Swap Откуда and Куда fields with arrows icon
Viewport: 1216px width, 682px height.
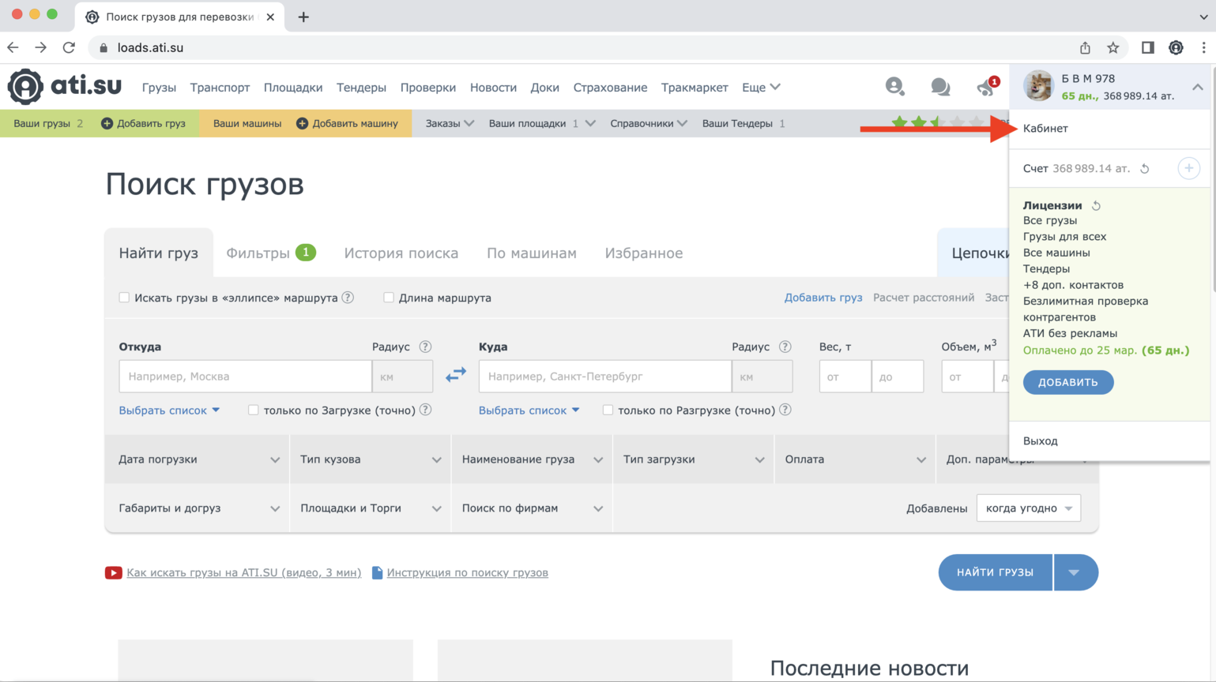[456, 374]
